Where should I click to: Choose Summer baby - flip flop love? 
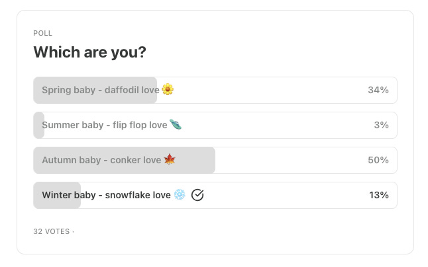click(x=104, y=125)
